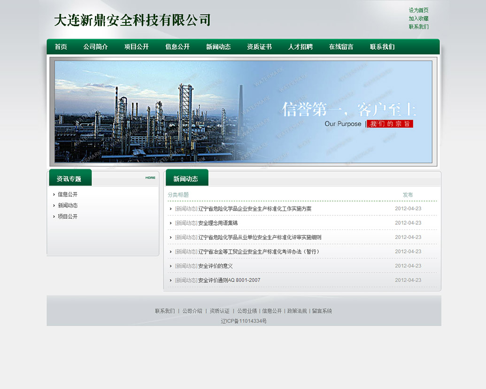Screen dimensions: 486x389
Task: Go to 公司简介 in the navigation bar
Action: click(95, 47)
